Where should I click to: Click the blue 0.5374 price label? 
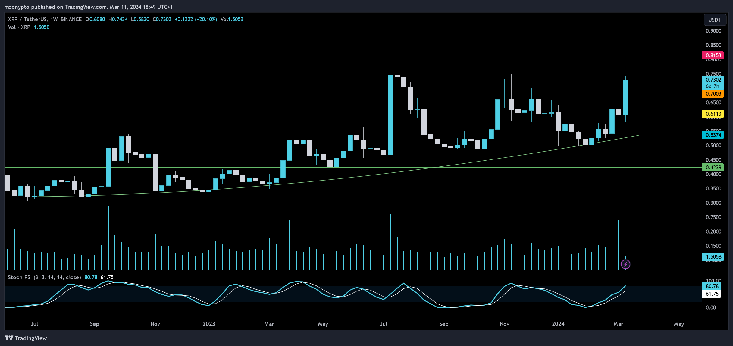click(713, 135)
